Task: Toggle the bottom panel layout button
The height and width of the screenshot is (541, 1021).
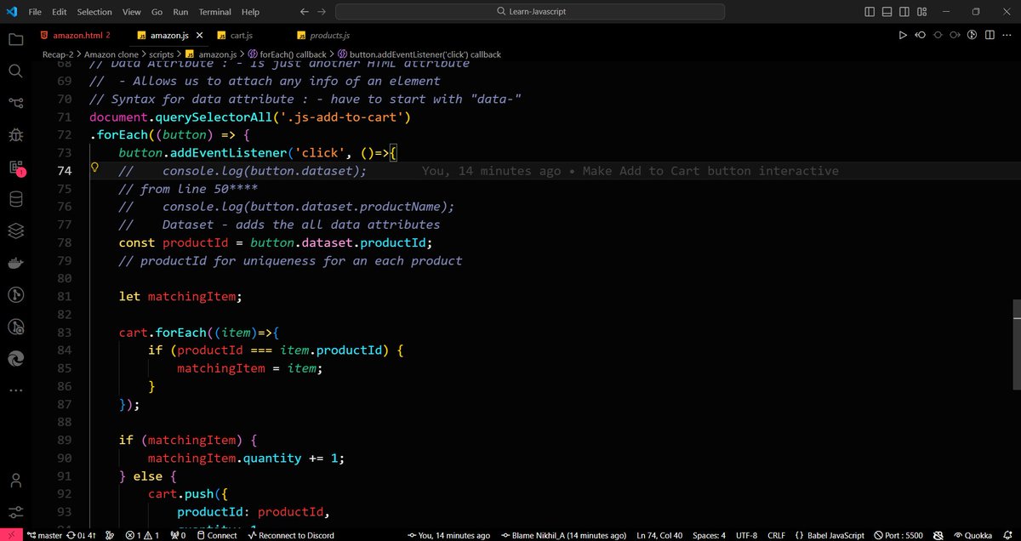Action: 887,12
